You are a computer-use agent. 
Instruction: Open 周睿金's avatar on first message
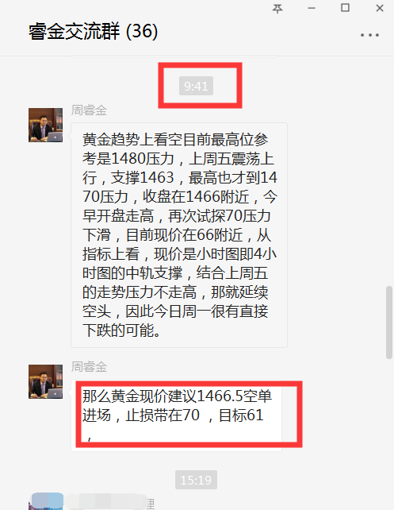[x=45, y=126]
